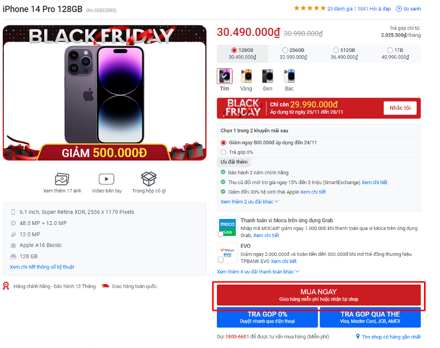This screenshot has height=348, width=440.
Task: Click the MUA NGAY buy button
Action: click(319, 295)
